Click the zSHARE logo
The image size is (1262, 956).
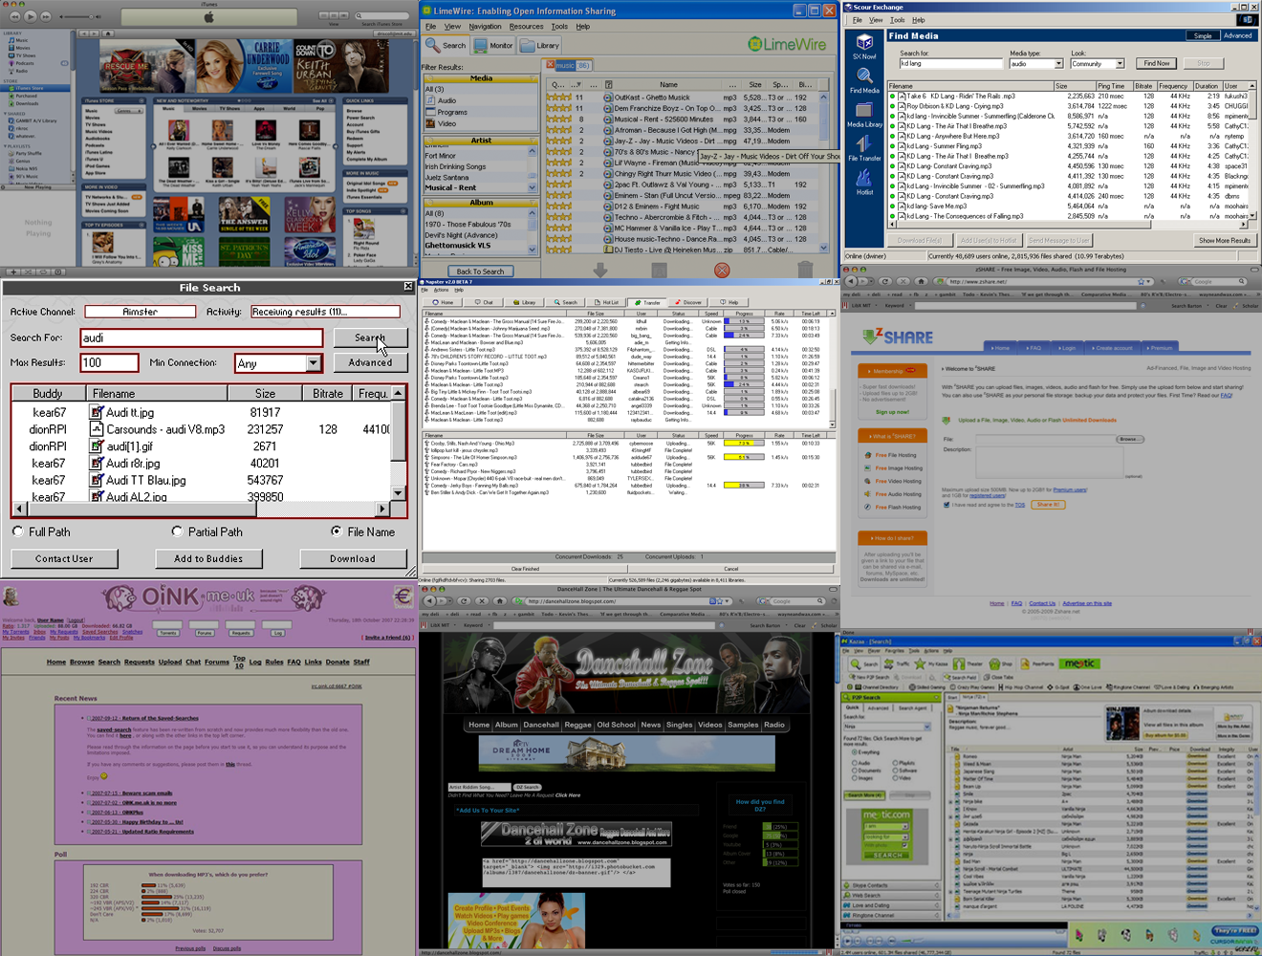[x=897, y=337]
